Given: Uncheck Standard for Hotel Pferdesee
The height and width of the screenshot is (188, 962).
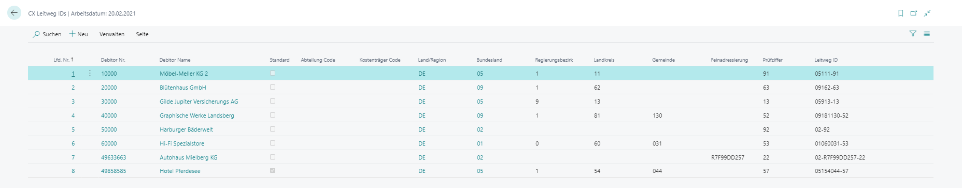Looking at the screenshot, I should point(273,170).
